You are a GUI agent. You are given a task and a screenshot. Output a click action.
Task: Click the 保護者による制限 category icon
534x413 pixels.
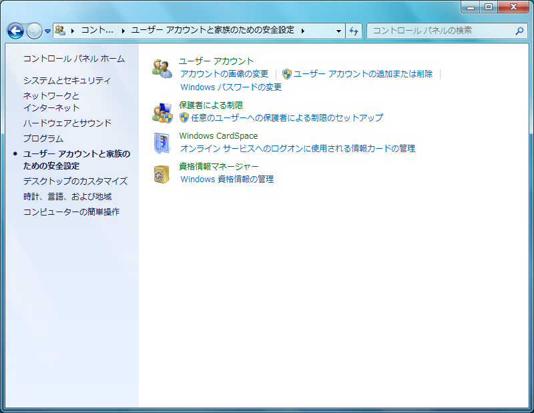(x=162, y=112)
